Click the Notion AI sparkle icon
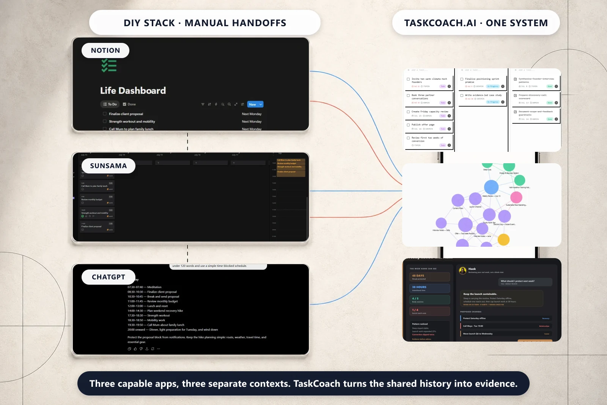Screen dimensions: 607x405 coord(223,104)
